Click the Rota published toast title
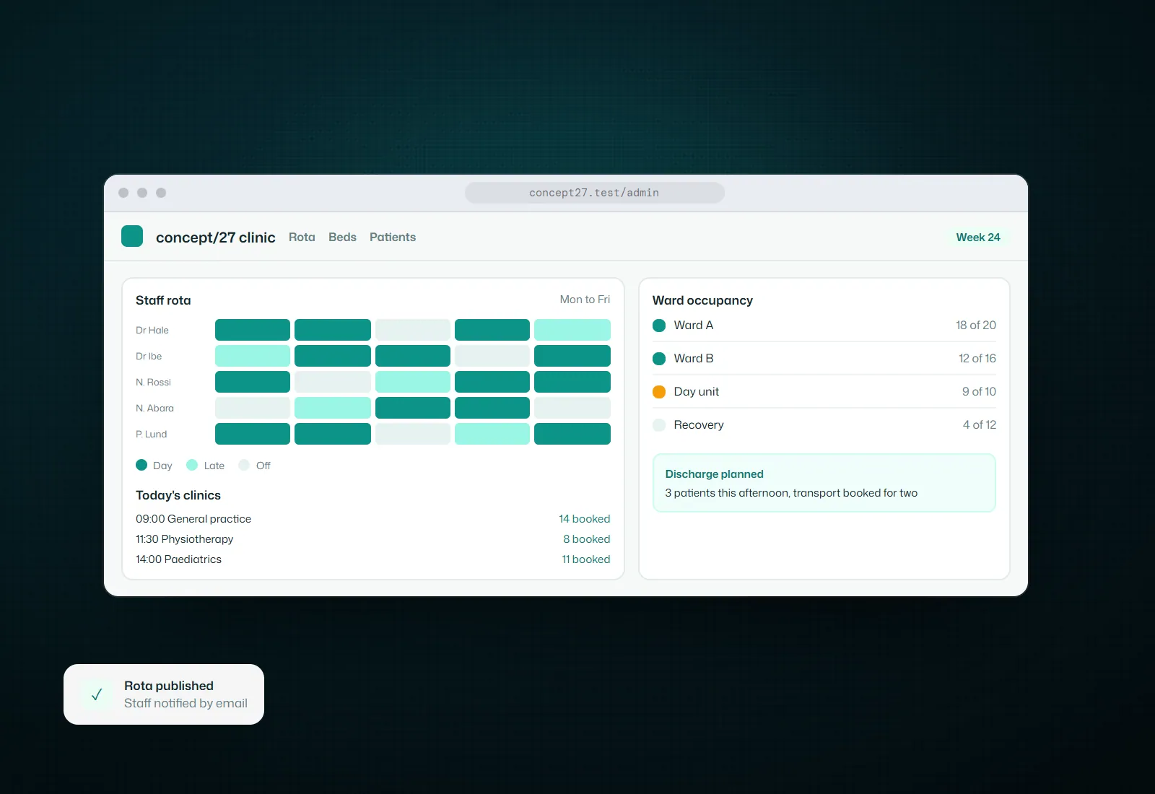This screenshot has width=1155, height=794. [x=169, y=686]
